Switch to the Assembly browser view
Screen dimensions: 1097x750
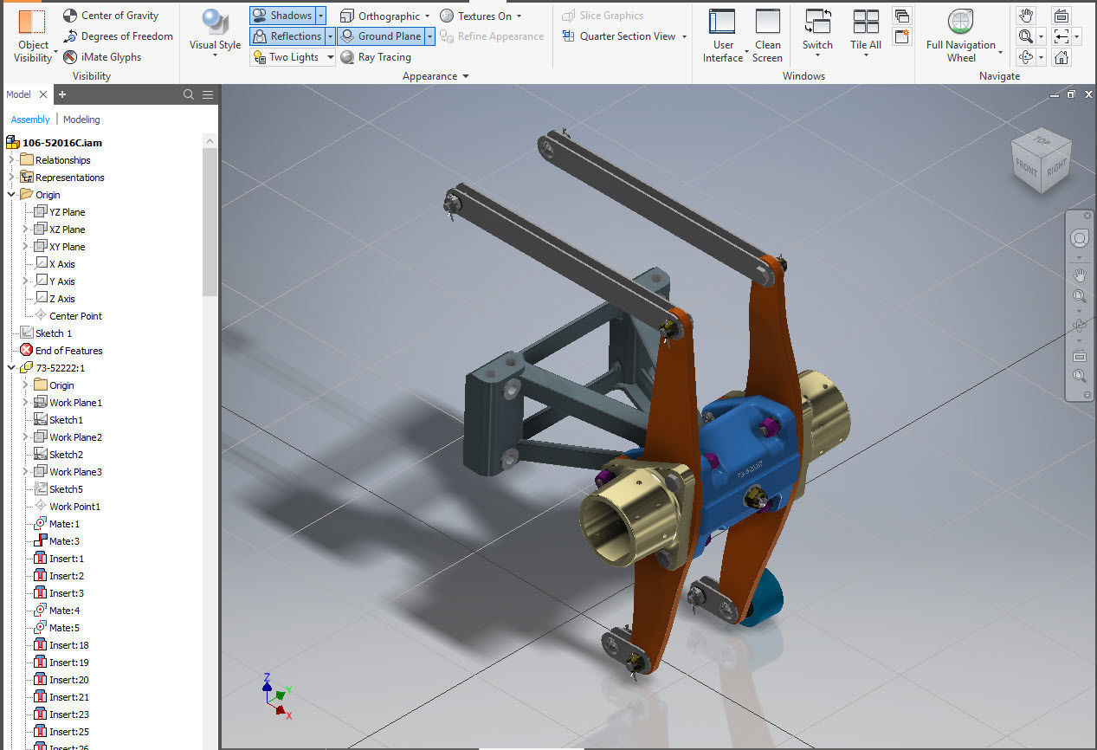click(x=30, y=120)
